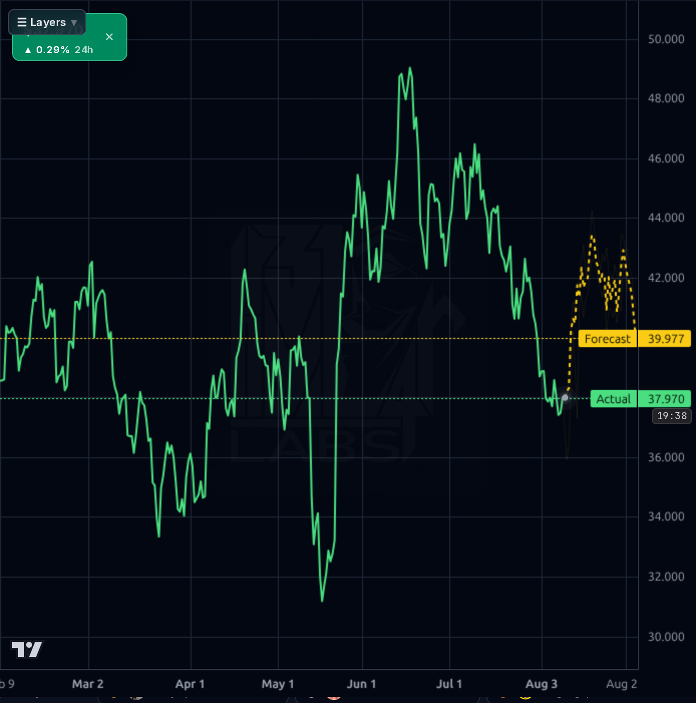Close the green 24h change card

109,37
